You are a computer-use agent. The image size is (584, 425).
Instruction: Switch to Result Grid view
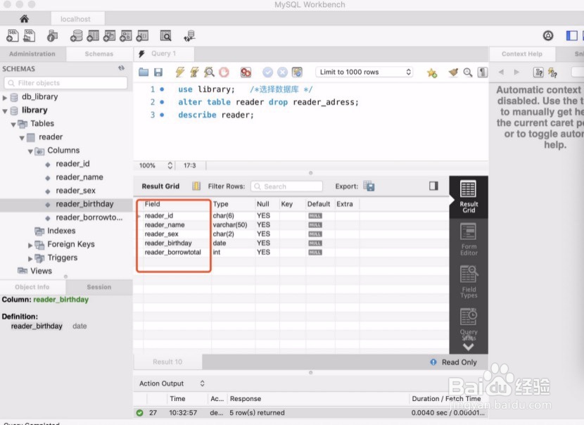coord(468,197)
